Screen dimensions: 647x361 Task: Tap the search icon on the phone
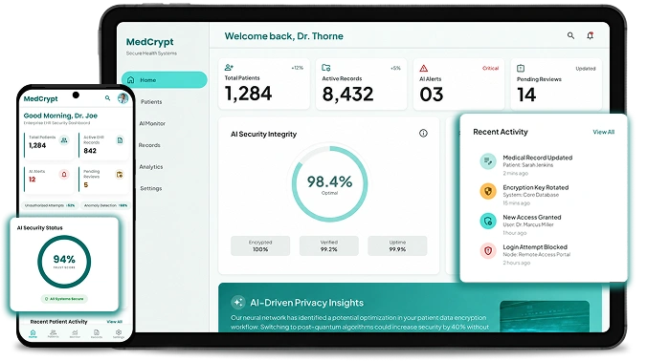click(108, 98)
